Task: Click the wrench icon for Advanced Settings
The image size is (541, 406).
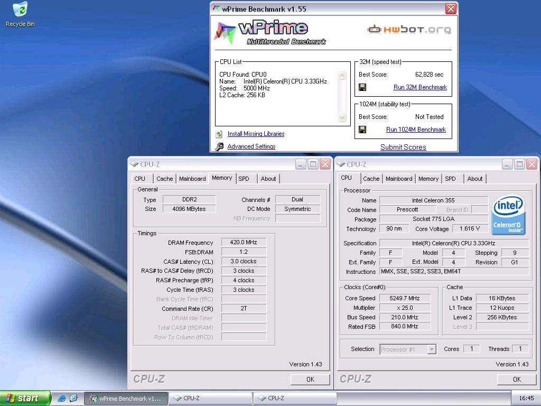Action: [x=219, y=147]
